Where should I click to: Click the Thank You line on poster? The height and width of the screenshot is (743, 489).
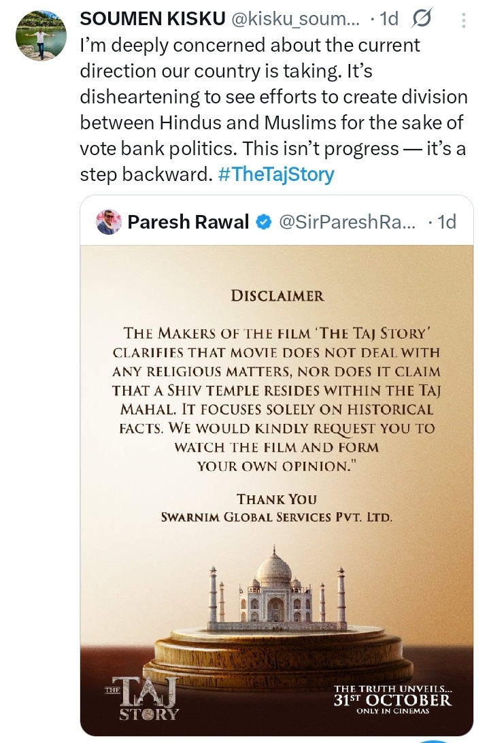coord(277,499)
